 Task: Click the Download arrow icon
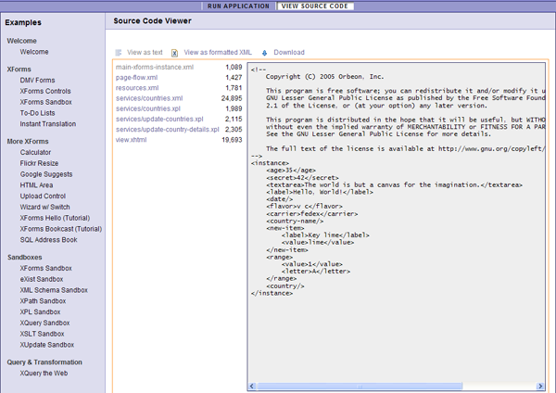265,53
